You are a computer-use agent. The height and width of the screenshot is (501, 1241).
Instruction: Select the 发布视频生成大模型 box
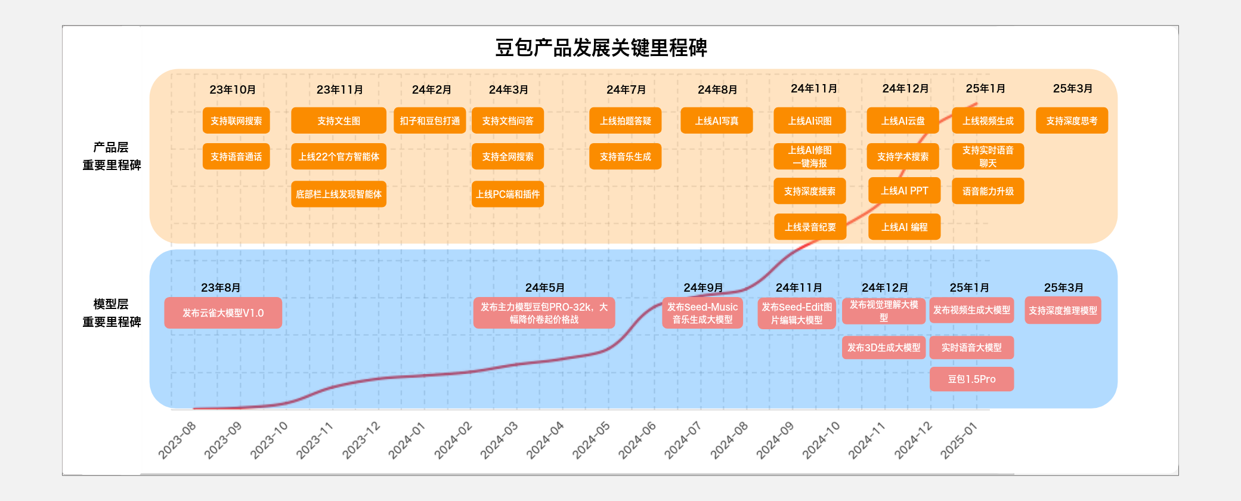pos(972,310)
